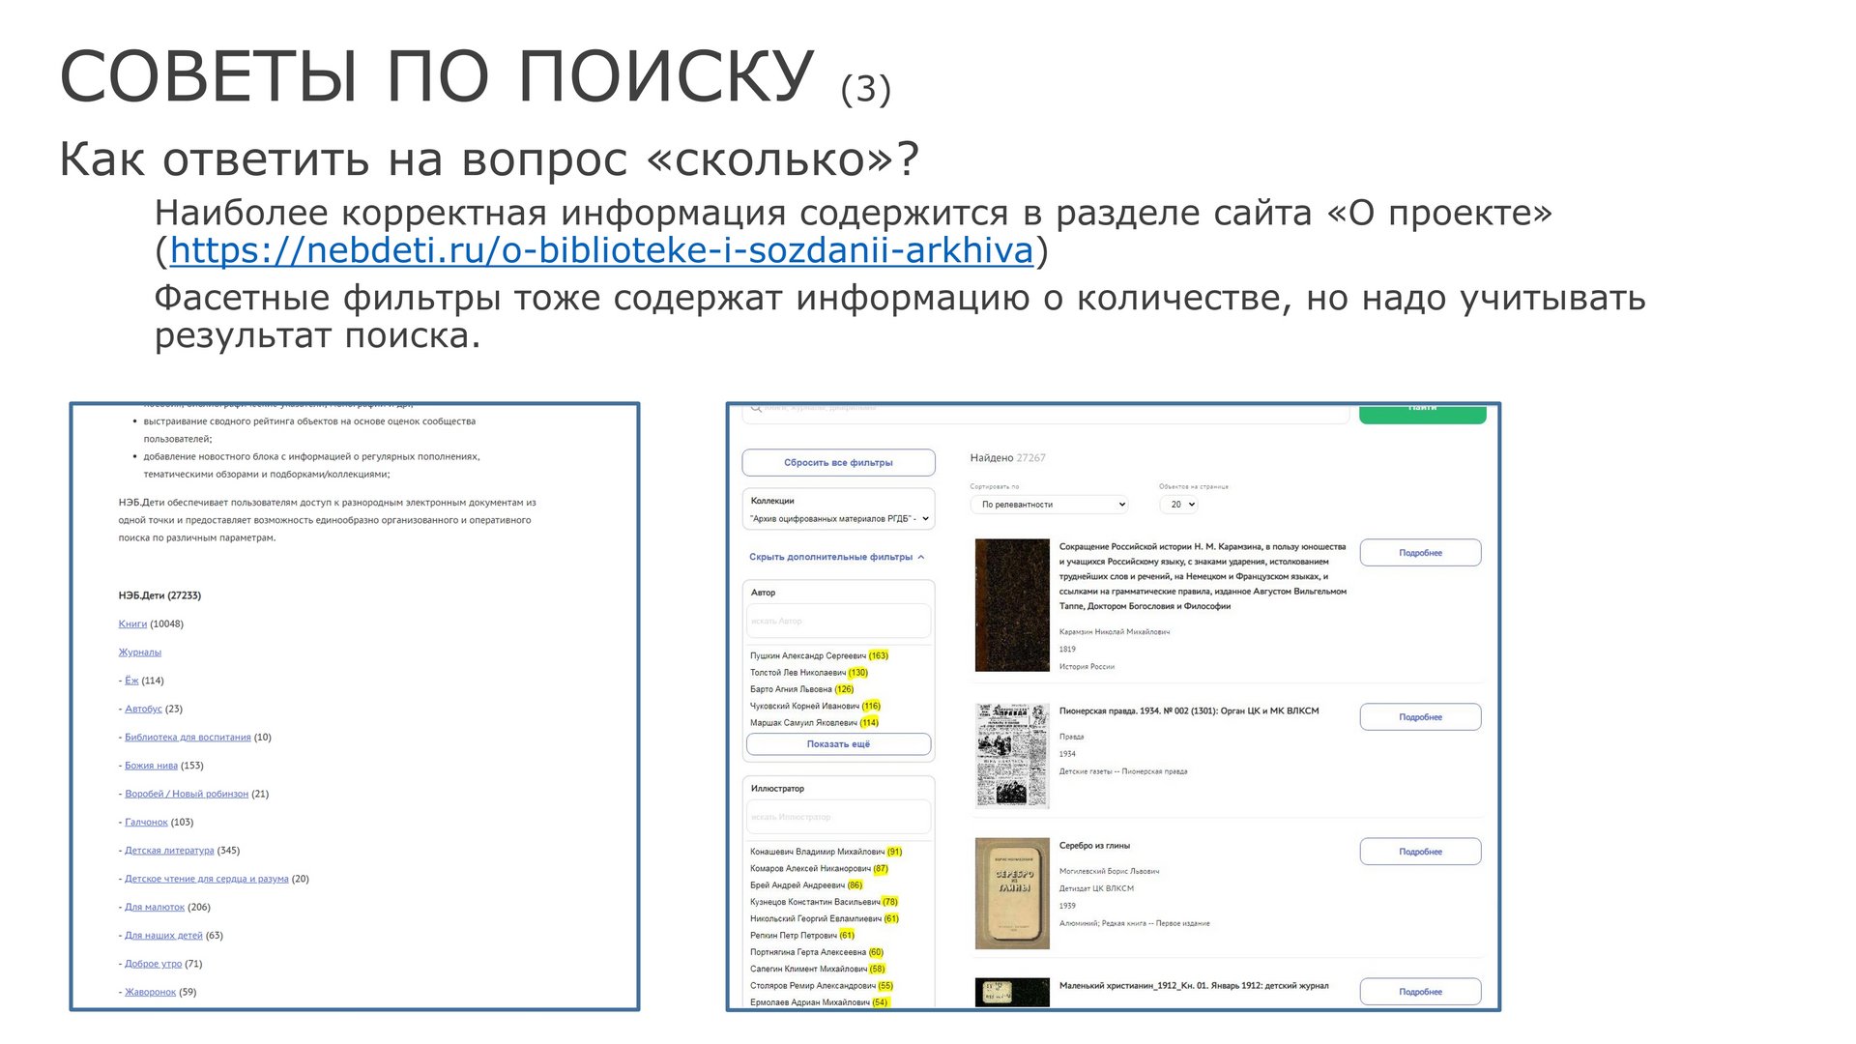Screen dimensions: 1856x1044
Task: Click the 'Сбросить все фильтры' button
Action: pos(838,463)
